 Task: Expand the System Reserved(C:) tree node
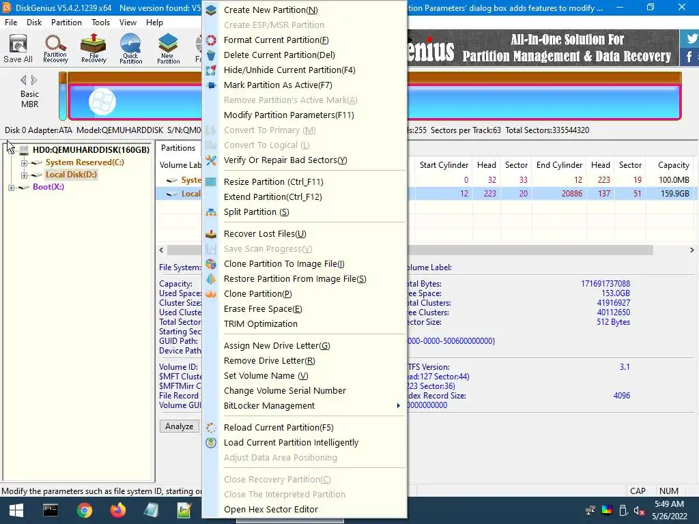point(24,163)
